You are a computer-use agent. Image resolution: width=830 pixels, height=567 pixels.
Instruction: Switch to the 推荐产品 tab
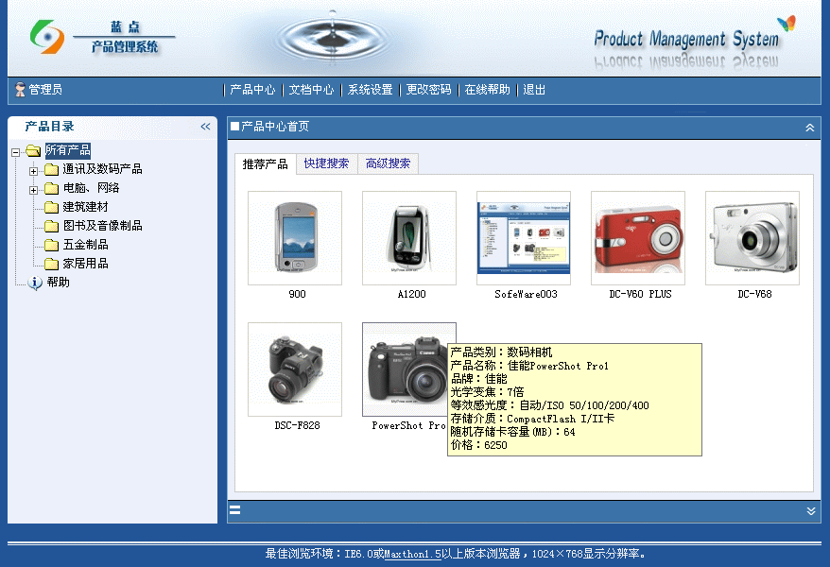266,164
